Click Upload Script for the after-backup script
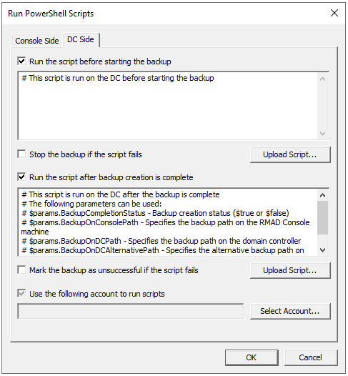The width and height of the screenshot is (348, 376). tap(290, 270)
